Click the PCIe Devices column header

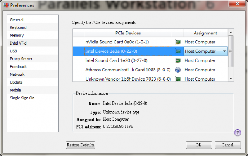(x=128, y=33)
